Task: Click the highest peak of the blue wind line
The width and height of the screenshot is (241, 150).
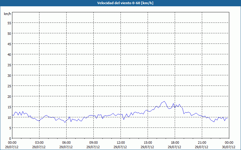Action: tap(164, 101)
